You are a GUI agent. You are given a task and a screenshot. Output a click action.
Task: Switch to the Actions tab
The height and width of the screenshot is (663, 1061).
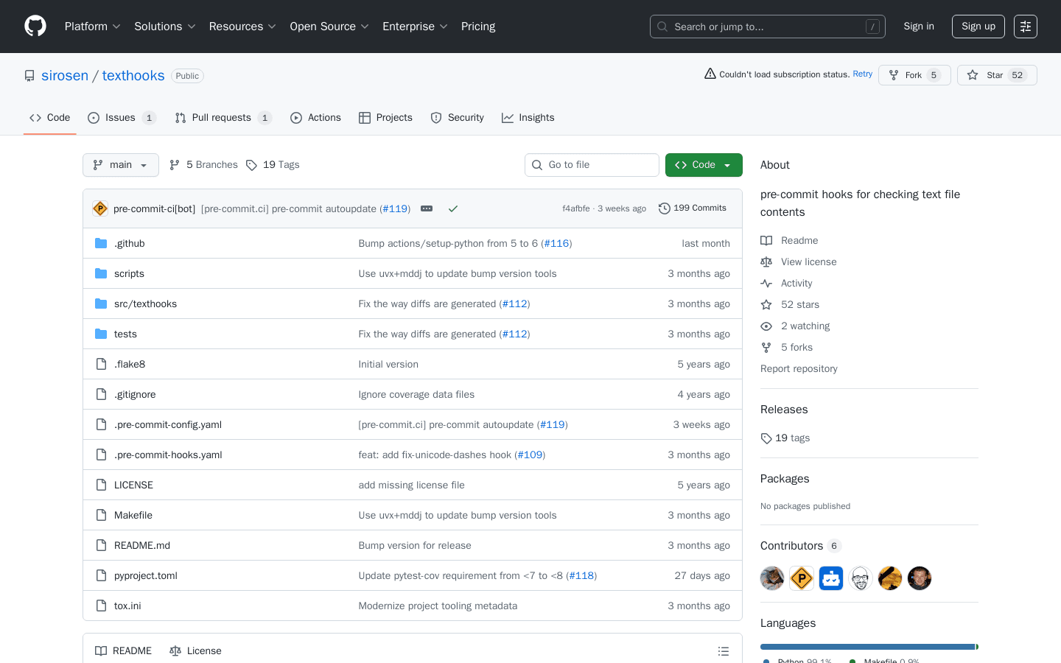315,118
